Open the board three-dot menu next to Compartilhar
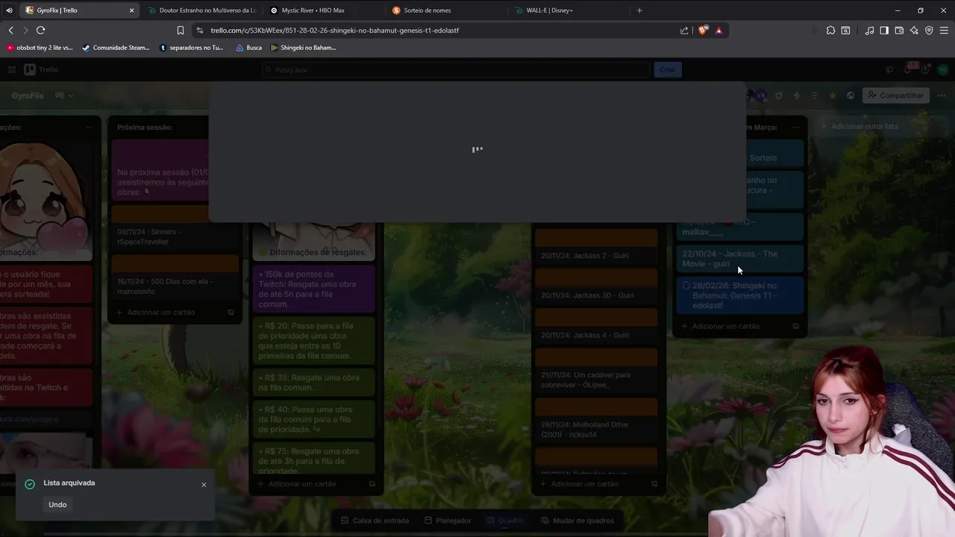The width and height of the screenshot is (955, 537). 942,95
